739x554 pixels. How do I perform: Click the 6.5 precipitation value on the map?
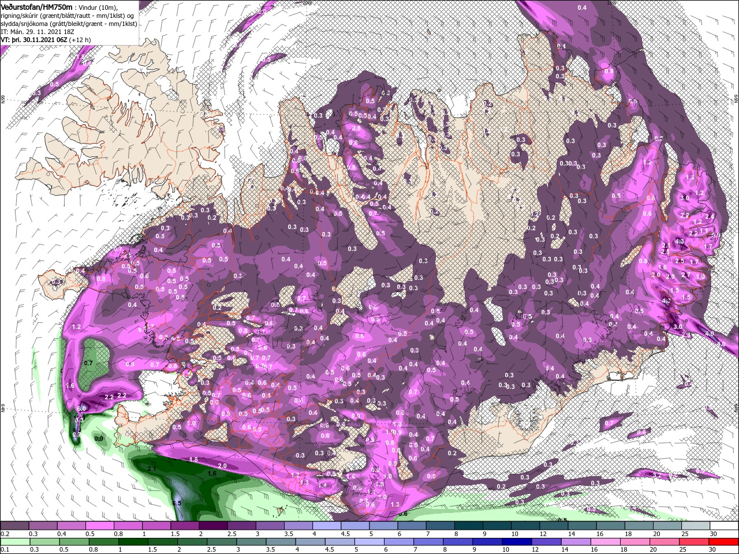pyautogui.click(x=177, y=503)
